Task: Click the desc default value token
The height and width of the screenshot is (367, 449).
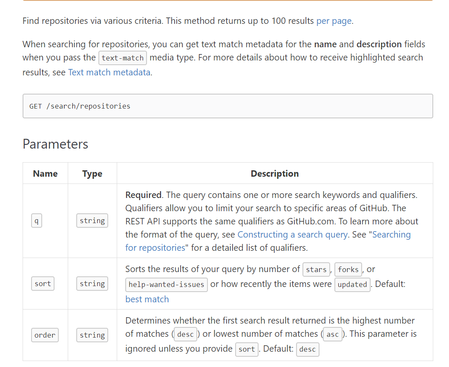Action: (x=308, y=349)
